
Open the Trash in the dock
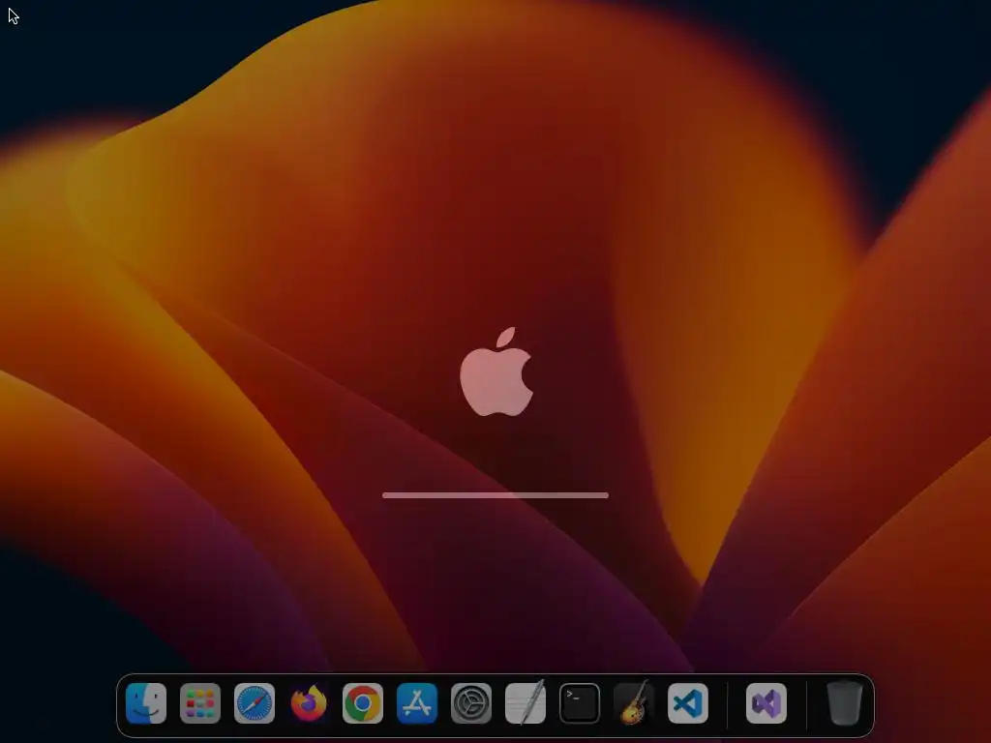[x=844, y=703]
